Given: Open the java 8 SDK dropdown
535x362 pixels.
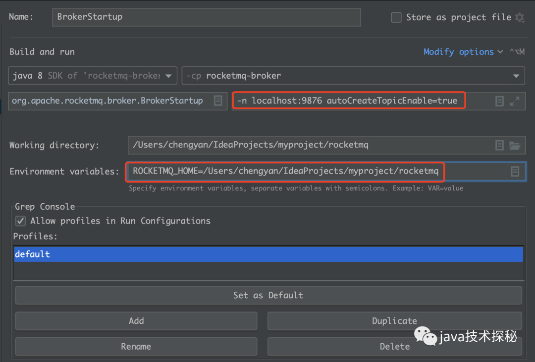Looking at the screenshot, I should (93, 76).
